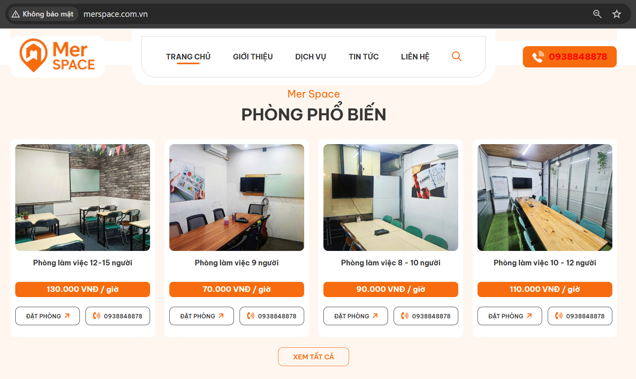
Task: Book the 9 người room with ĐẶT PHÒNG
Action: pos(201,316)
